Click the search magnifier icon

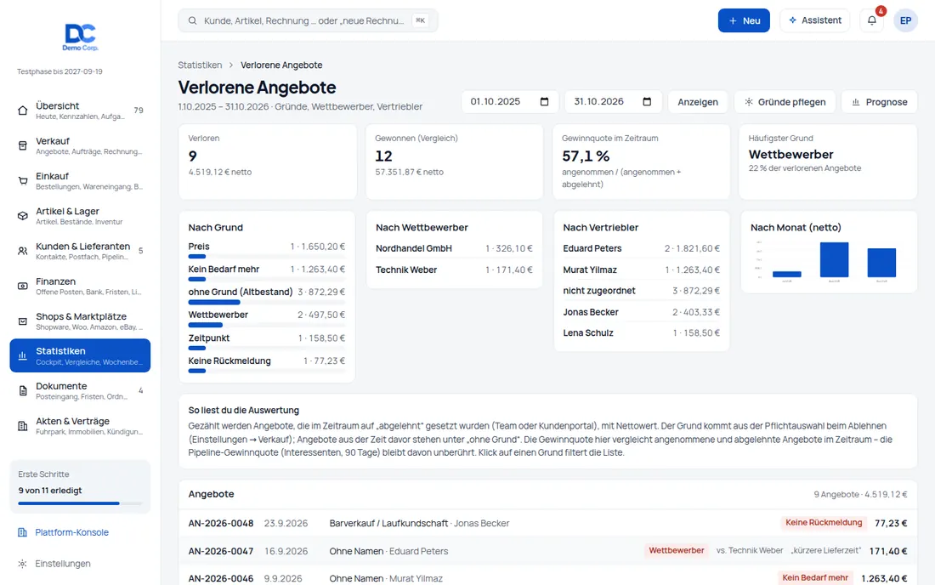click(193, 21)
